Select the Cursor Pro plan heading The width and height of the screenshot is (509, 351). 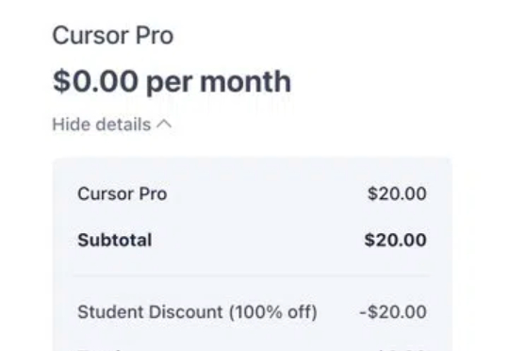[x=113, y=36]
